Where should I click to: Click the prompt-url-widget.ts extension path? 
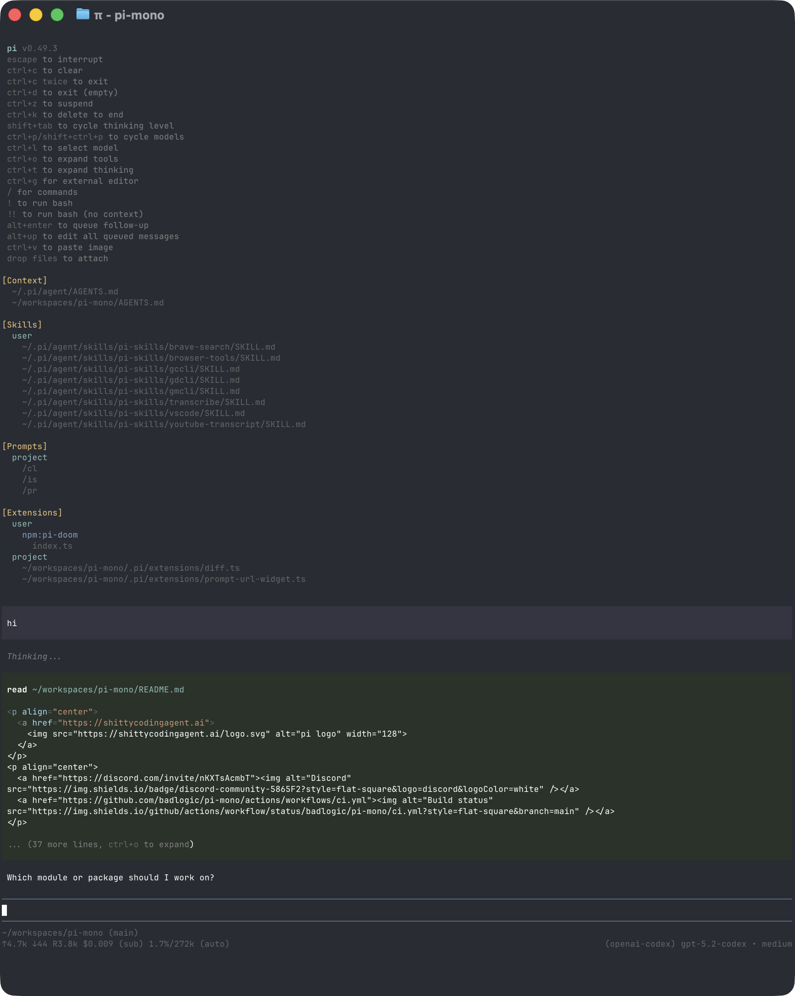coord(164,579)
